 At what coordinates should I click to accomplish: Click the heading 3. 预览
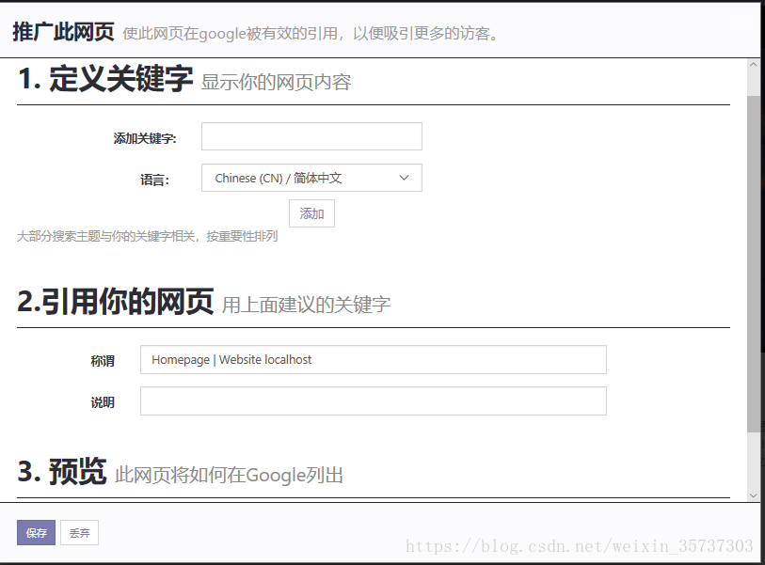(x=62, y=471)
